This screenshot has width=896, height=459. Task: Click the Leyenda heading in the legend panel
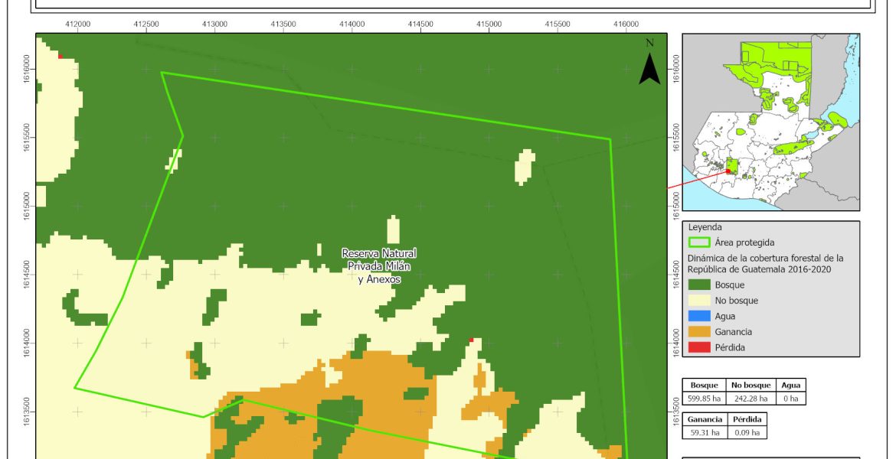coord(705,227)
